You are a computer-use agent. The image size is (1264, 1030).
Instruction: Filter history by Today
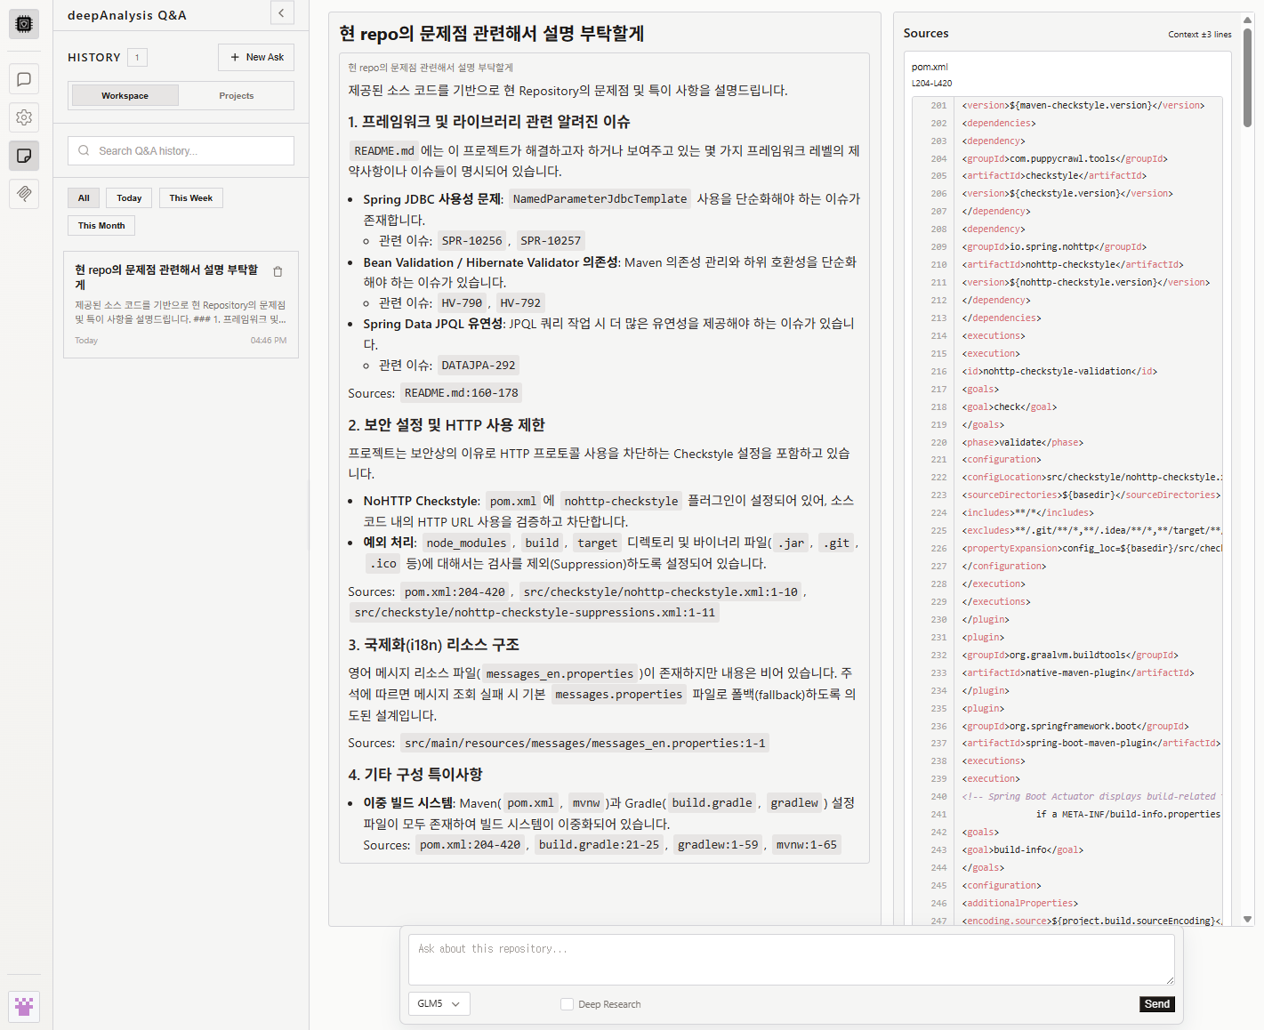coord(129,197)
